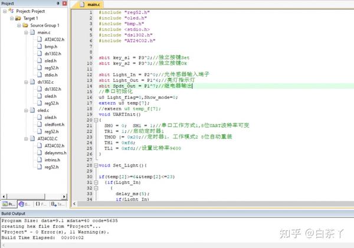Viewport: 354px width, 248px height.
Task: Click the Target 1 folder icon
Action: click(18, 18)
